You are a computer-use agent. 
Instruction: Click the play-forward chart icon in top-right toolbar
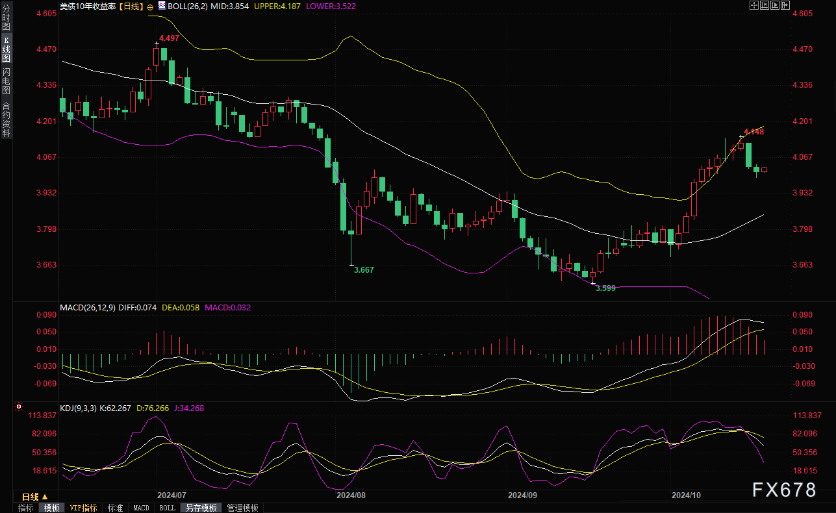click(775, 5)
